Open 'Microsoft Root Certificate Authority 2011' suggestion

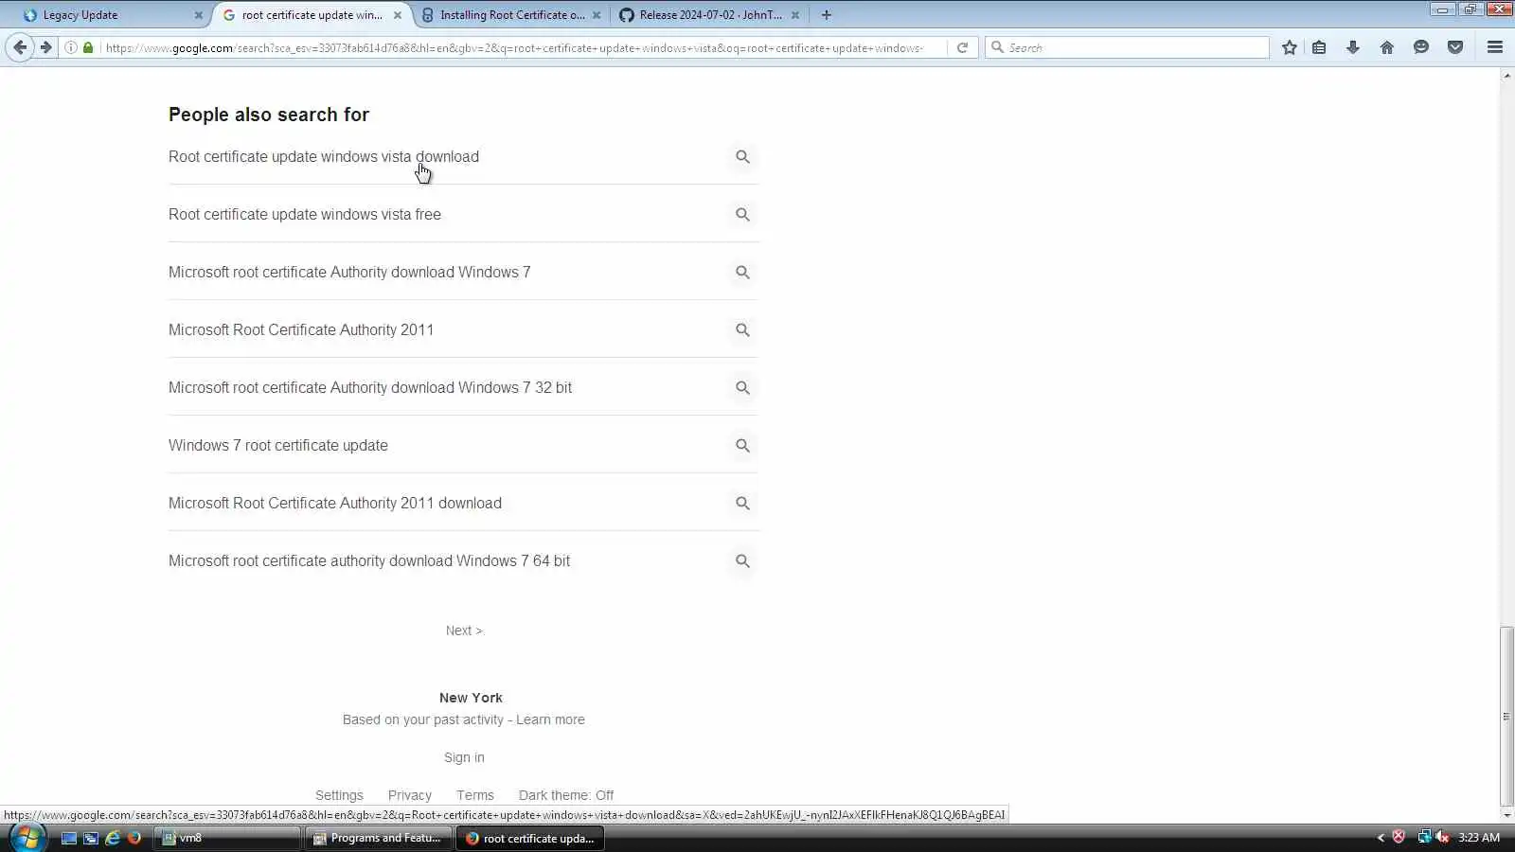coord(301,330)
